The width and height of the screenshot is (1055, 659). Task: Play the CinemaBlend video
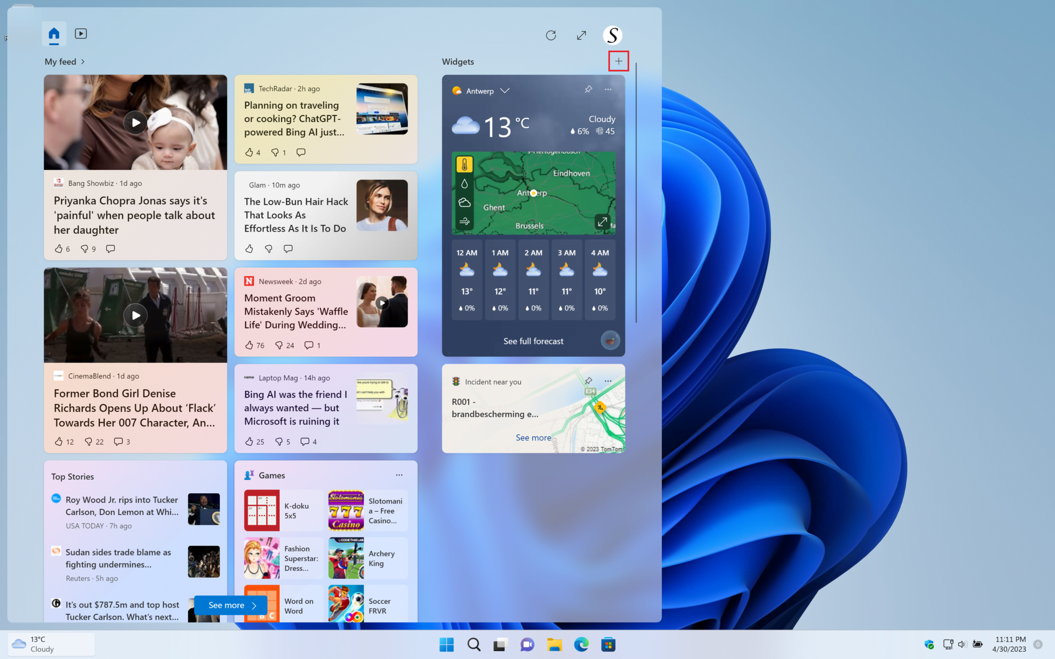tap(135, 315)
